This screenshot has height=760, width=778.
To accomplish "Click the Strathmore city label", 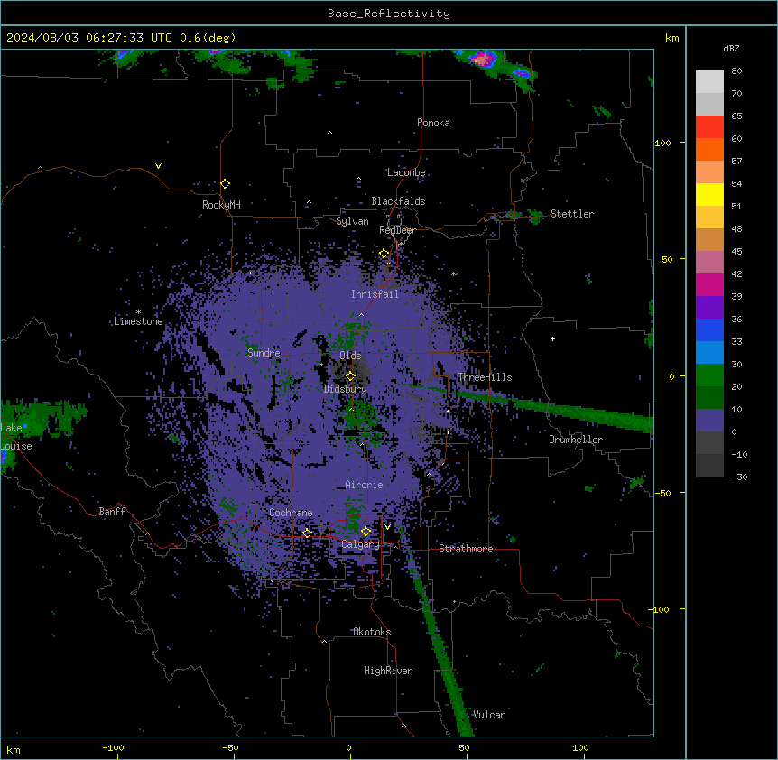I will (466, 549).
